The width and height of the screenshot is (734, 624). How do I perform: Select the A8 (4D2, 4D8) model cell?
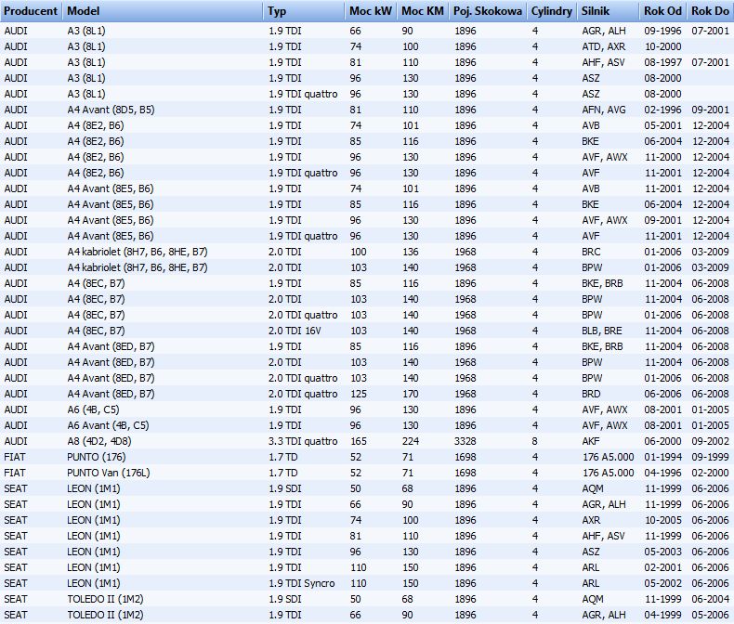pyautogui.click(x=99, y=441)
